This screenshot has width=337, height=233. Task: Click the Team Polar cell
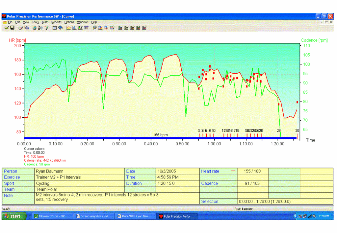coord(79,189)
